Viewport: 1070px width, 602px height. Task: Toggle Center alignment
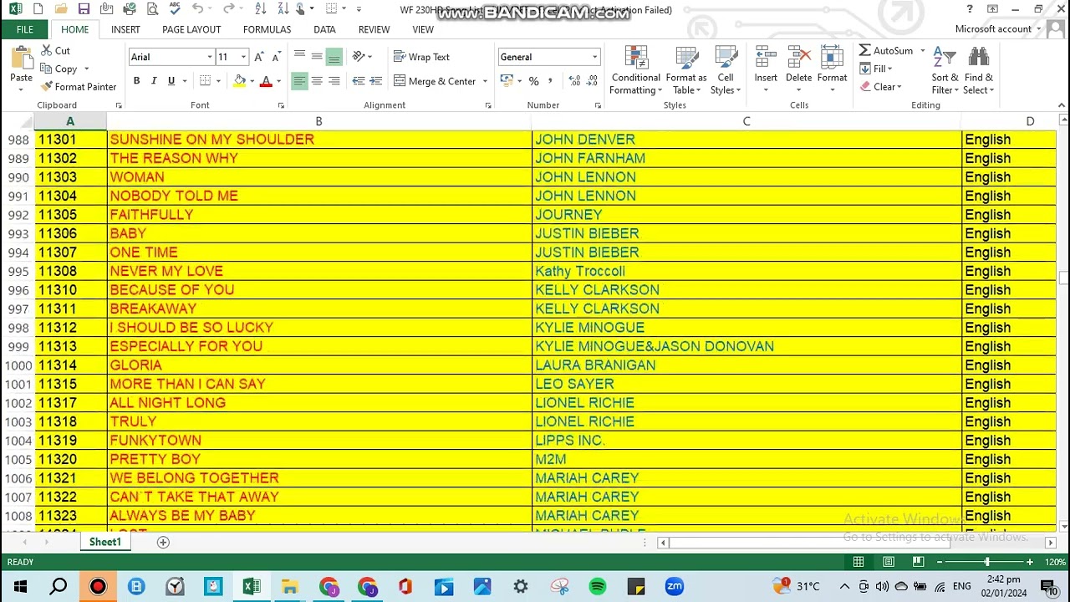click(x=317, y=81)
